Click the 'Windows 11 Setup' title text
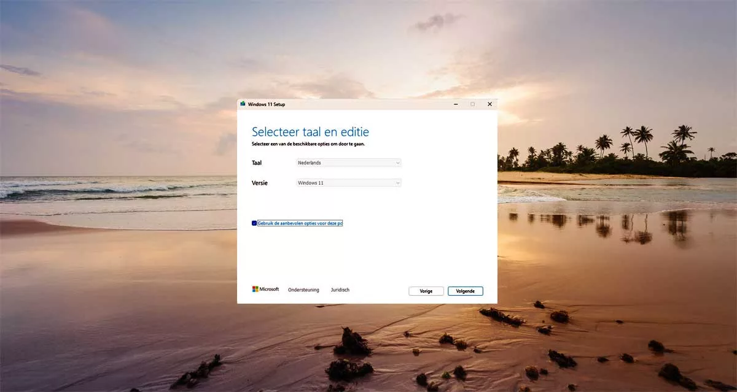Screen dimensions: 737x392 click(x=267, y=104)
